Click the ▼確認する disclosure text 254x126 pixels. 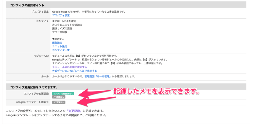coord(58,39)
